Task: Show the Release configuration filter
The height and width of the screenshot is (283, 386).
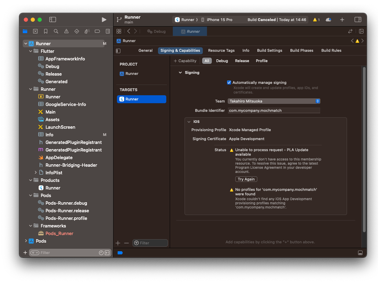Action: coord(242,61)
